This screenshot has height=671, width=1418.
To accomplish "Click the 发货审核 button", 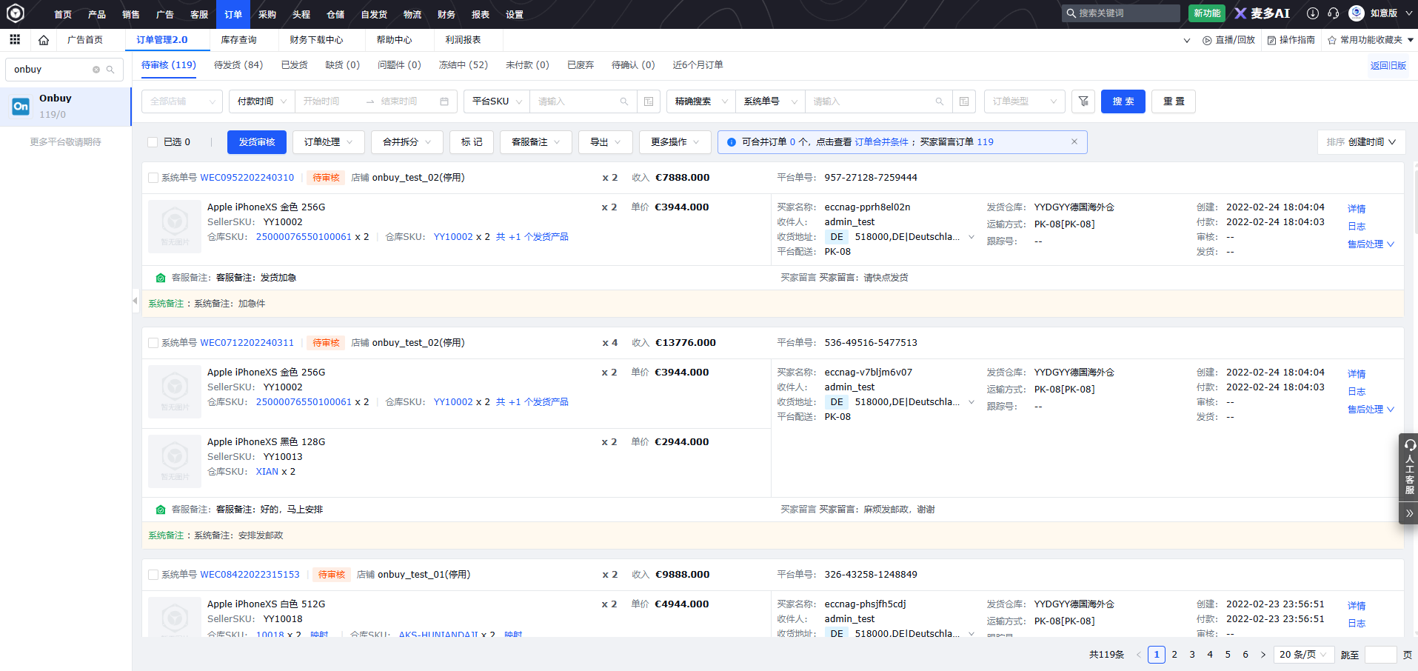I will 257,142.
